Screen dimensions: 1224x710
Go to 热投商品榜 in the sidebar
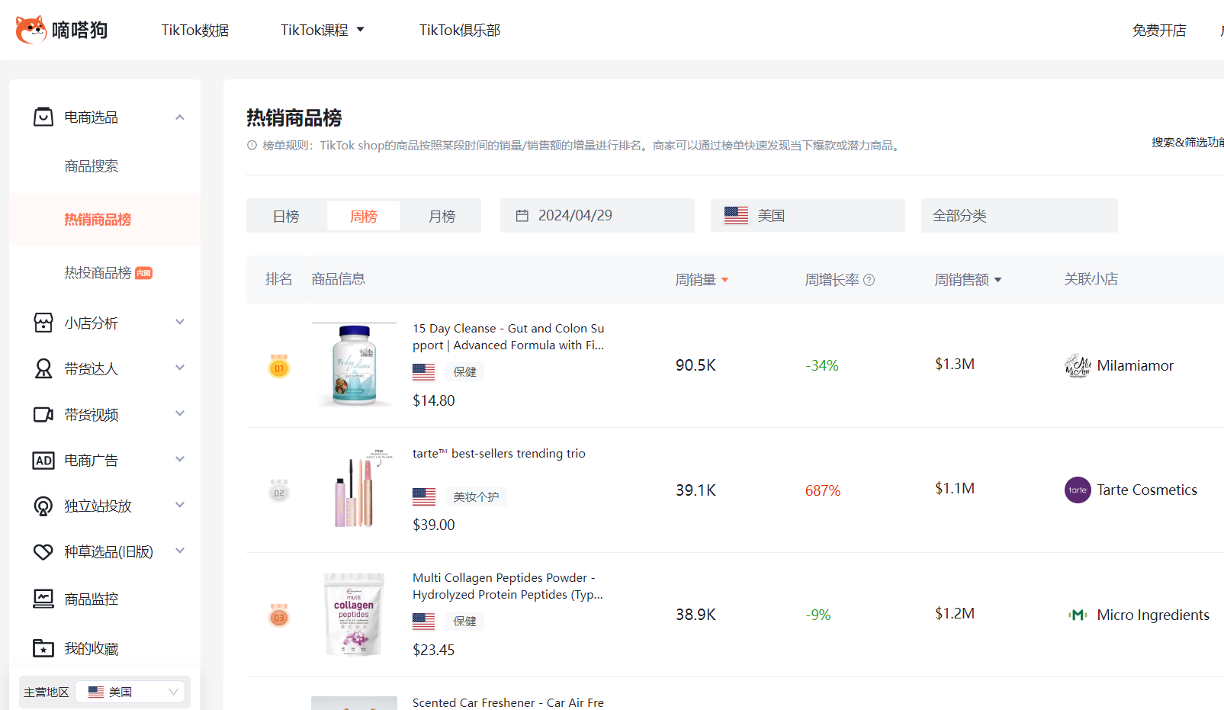tap(98, 273)
